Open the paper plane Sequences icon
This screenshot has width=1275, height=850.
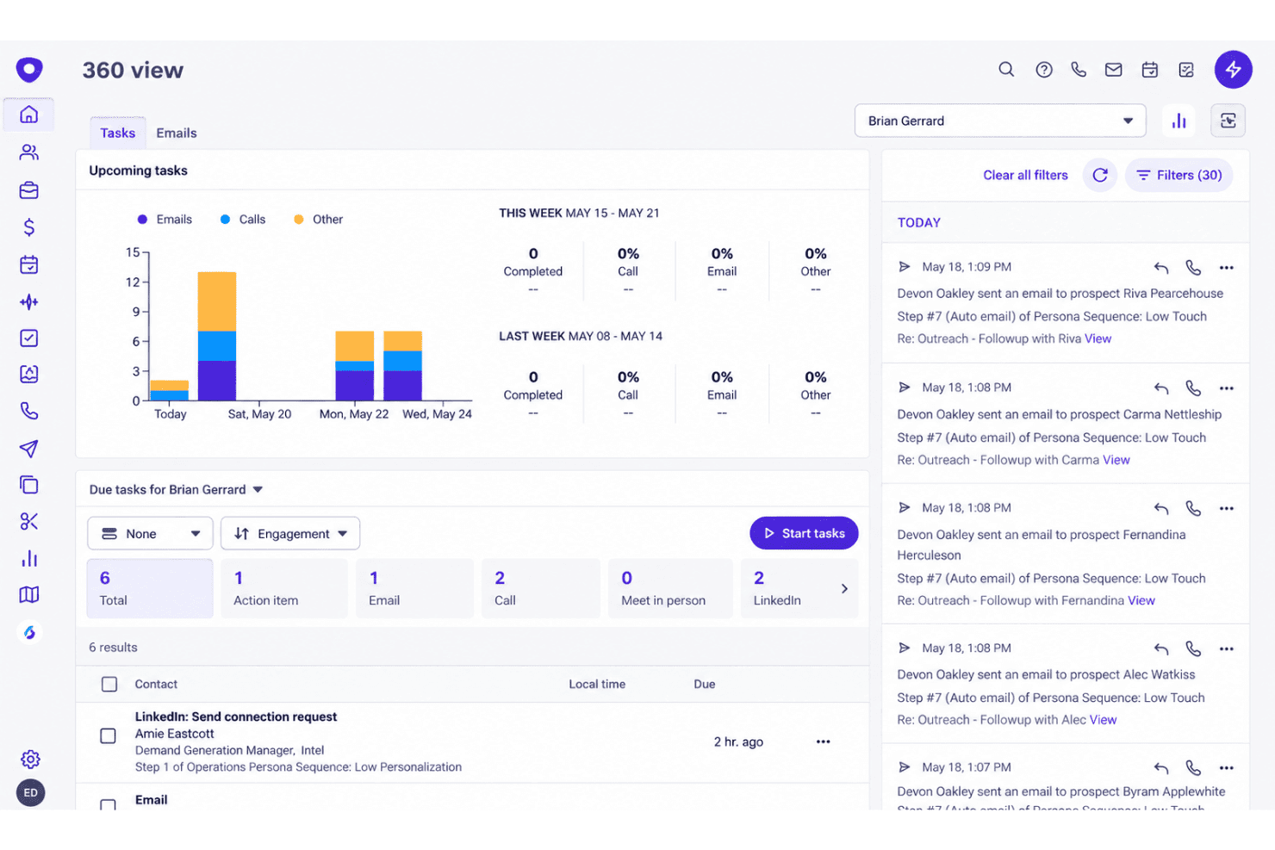tap(29, 449)
